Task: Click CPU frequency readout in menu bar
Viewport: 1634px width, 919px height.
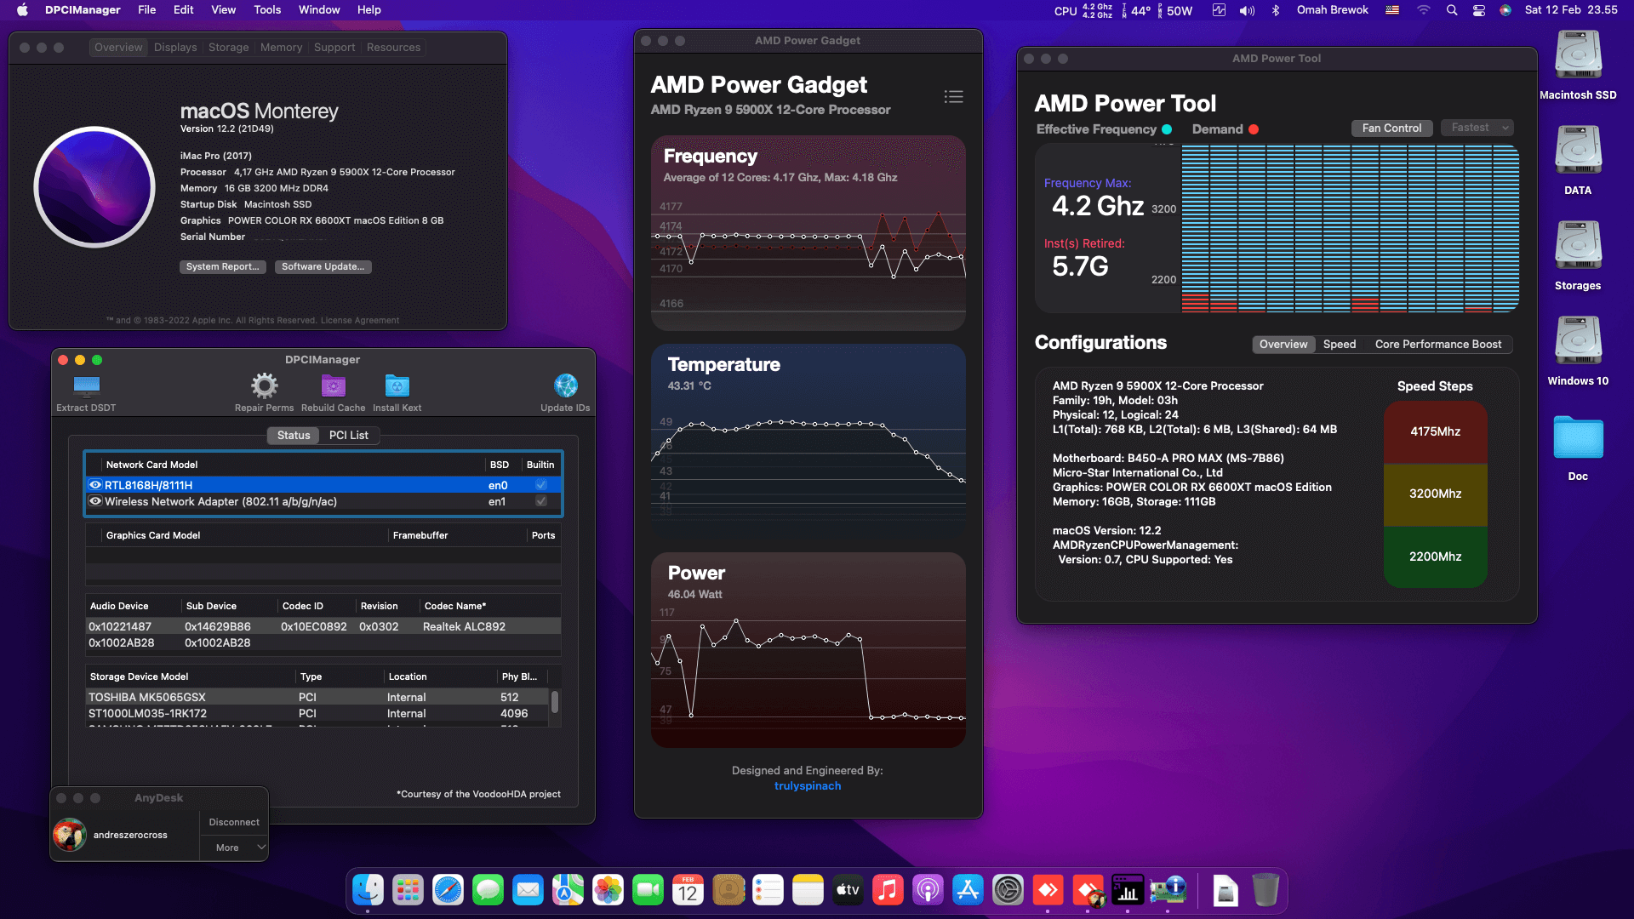Action: [1083, 10]
